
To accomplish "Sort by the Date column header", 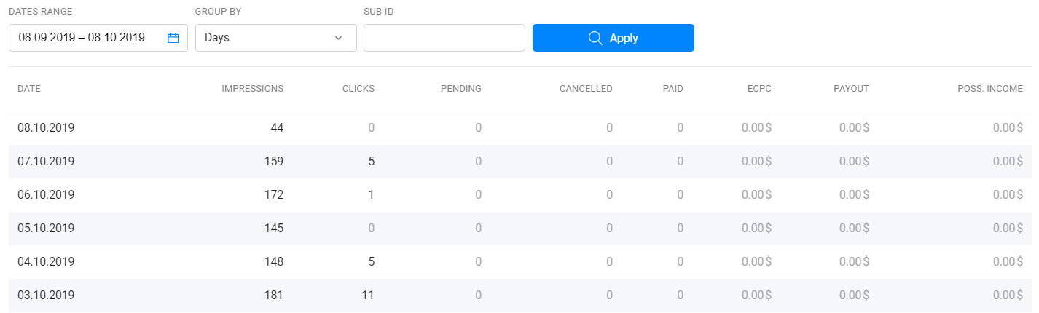I will [29, 89].
